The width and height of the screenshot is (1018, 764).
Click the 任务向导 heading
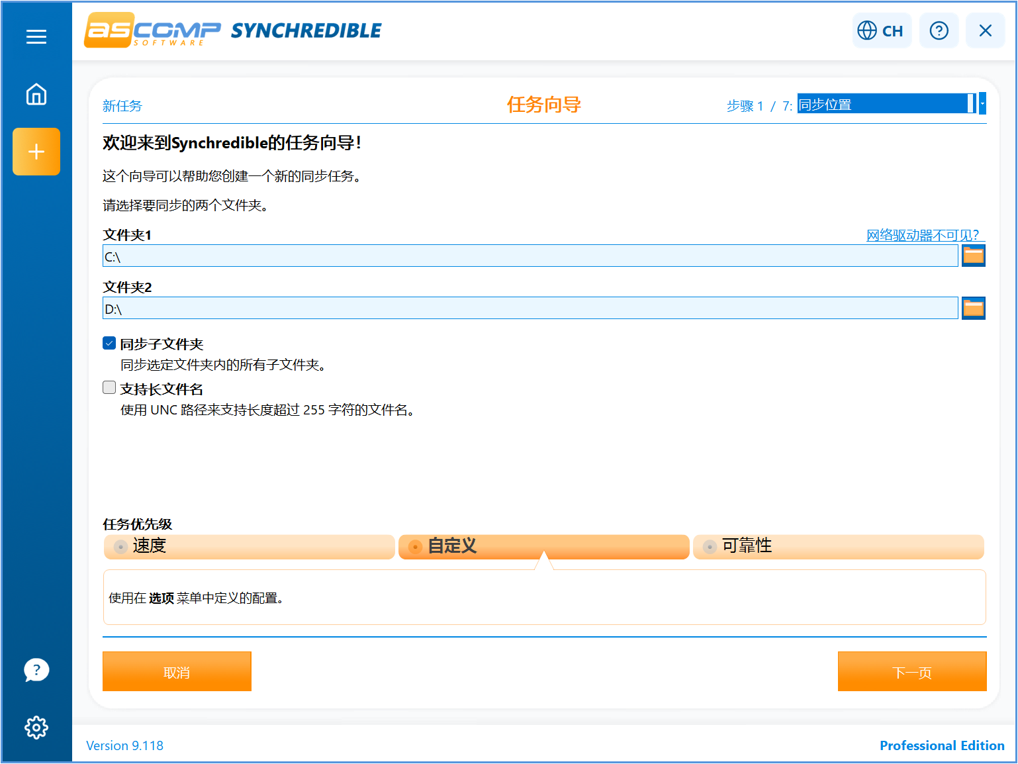544,105
